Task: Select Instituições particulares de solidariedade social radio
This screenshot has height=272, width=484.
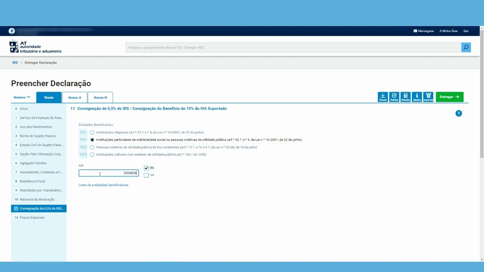Action: [x=92, y=140]
